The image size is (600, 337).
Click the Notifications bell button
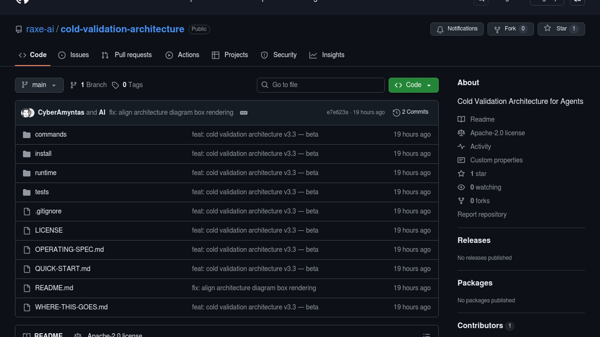tap(457, 29)
